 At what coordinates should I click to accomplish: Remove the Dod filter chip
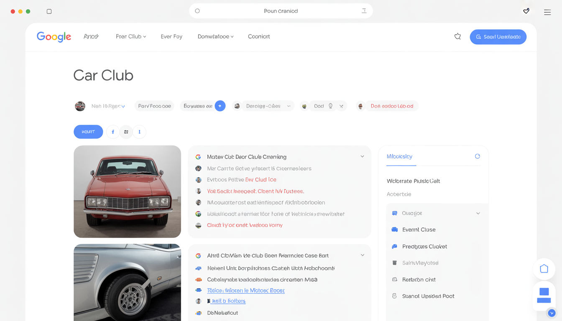coord(341,106)
